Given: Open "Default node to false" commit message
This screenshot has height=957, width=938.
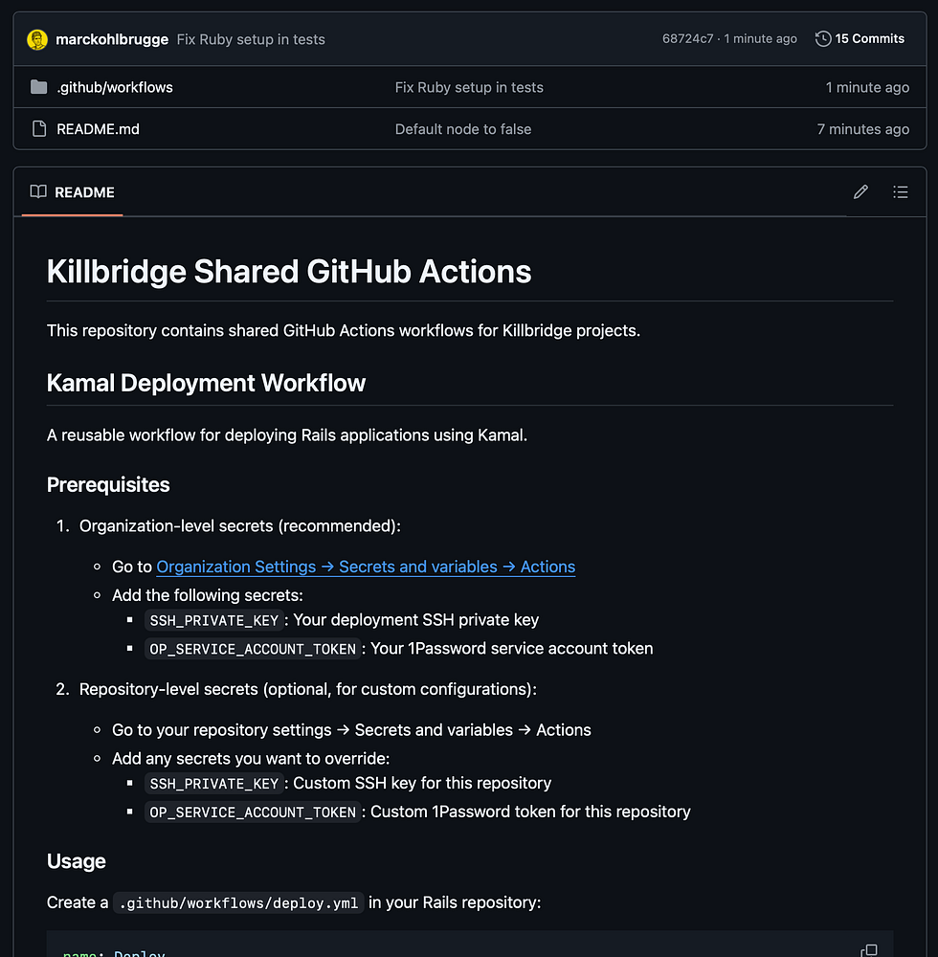Looking at the screenshot, I should click(463, 129).
